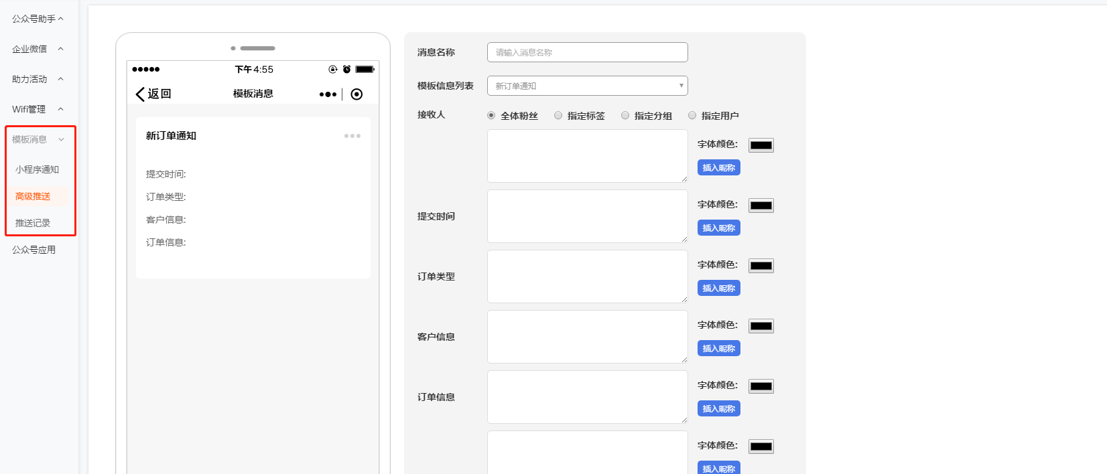Open 推送记录 in the sidebar
Image resolution: width=1107 pixels, height=474 pixels.
33,223
